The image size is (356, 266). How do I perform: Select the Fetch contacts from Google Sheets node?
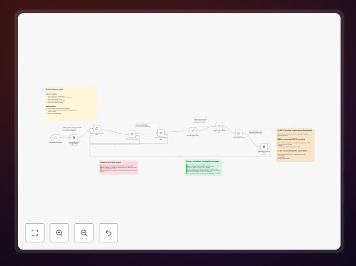pos(74,138)
